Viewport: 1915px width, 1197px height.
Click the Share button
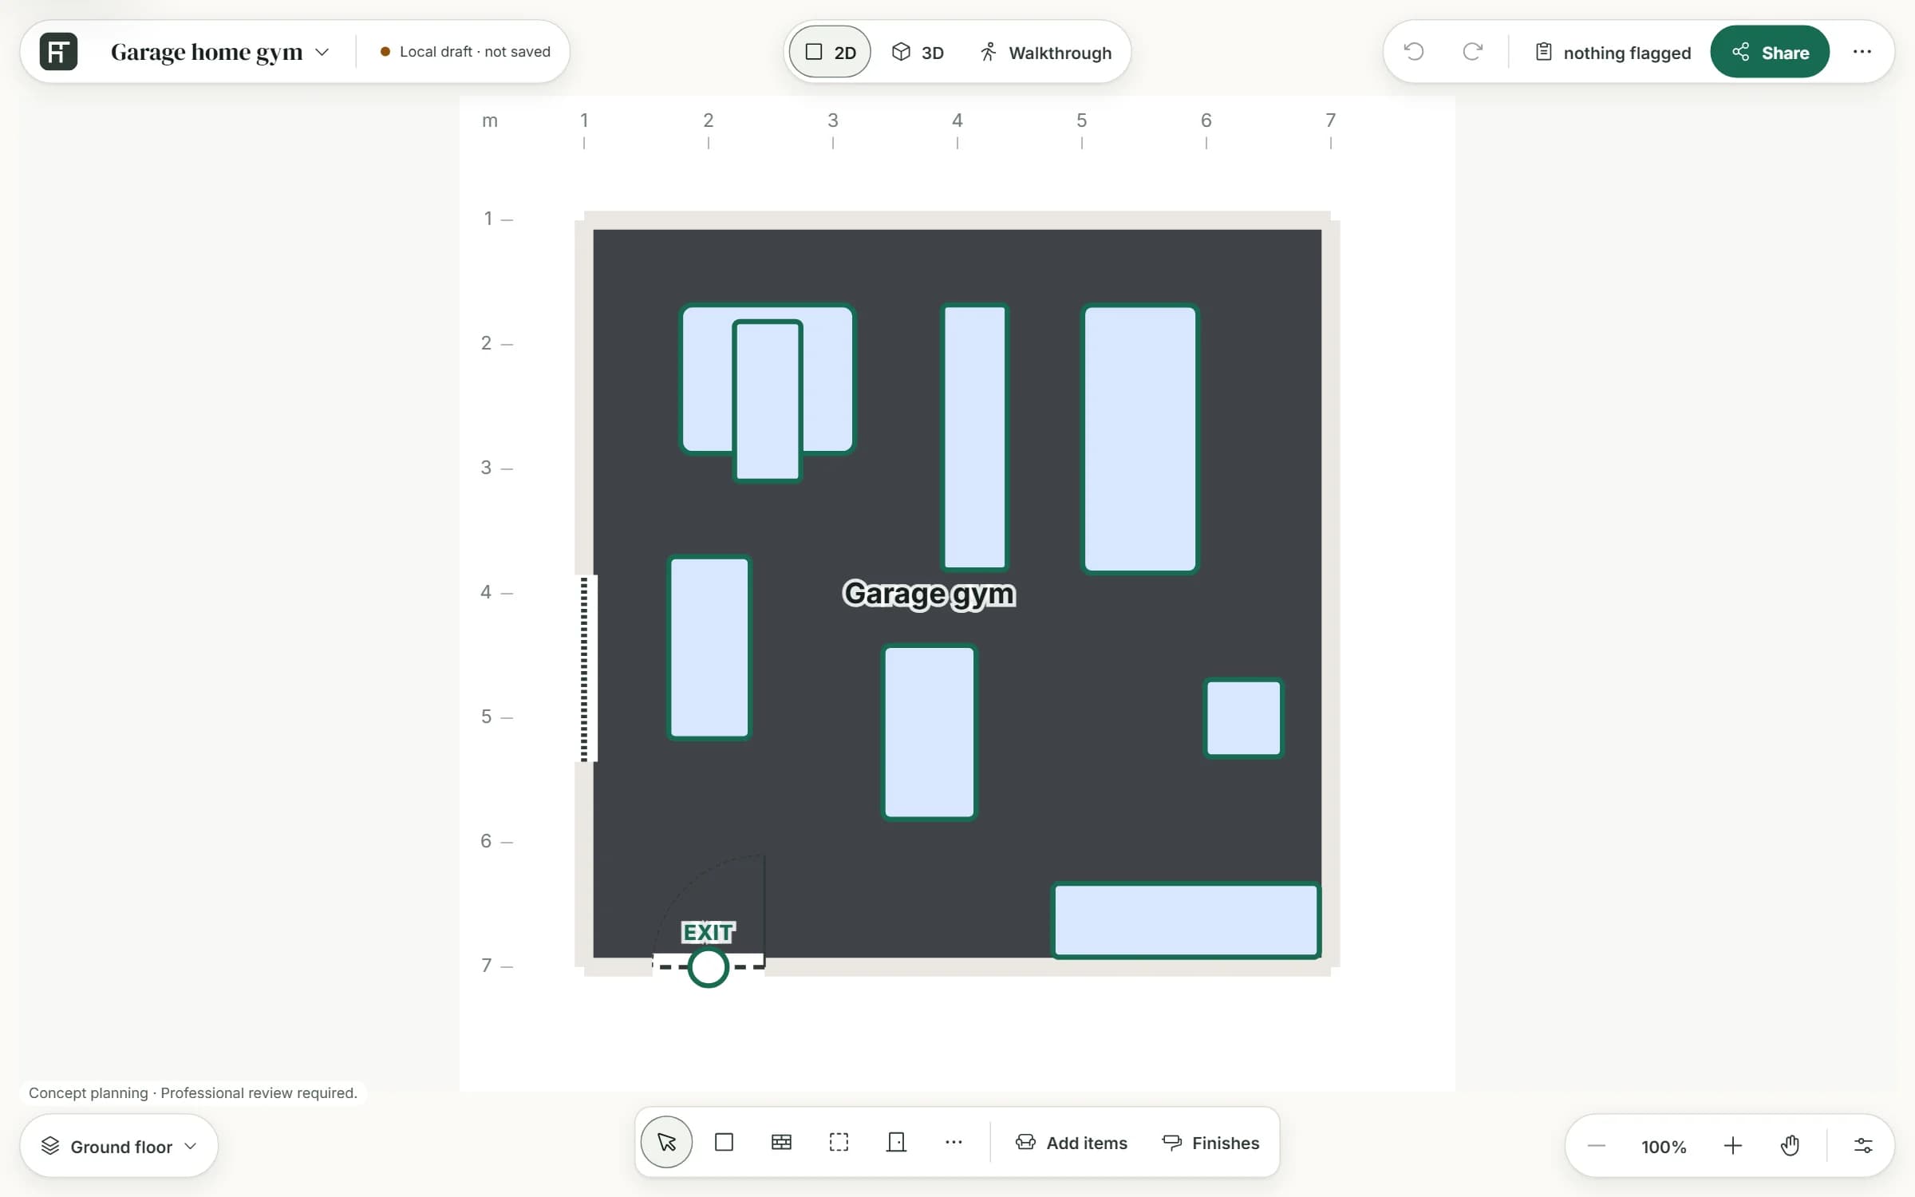click(x=1769, y=52)
